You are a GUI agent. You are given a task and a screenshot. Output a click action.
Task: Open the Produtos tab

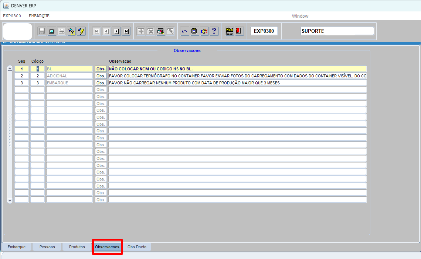(77, 247)
